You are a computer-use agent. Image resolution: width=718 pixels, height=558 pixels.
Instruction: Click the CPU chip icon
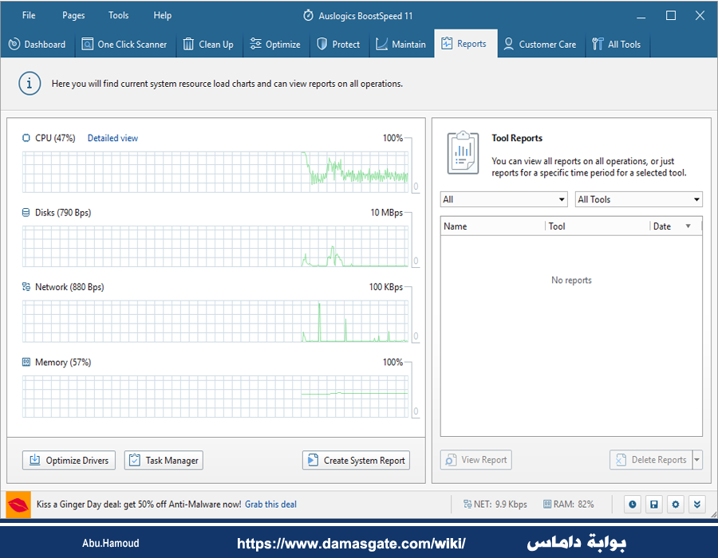point(26,138)
